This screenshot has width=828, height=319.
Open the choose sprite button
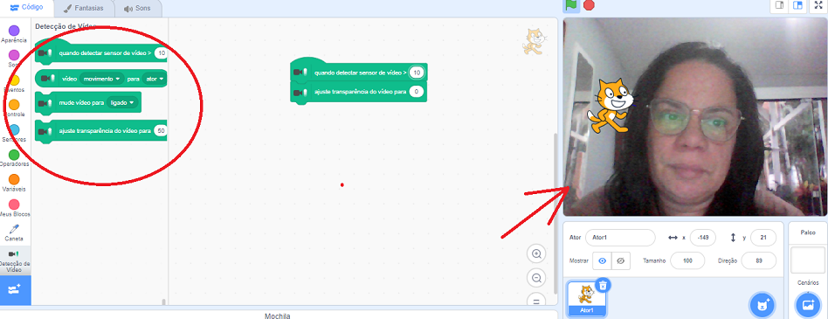[762, 305]
